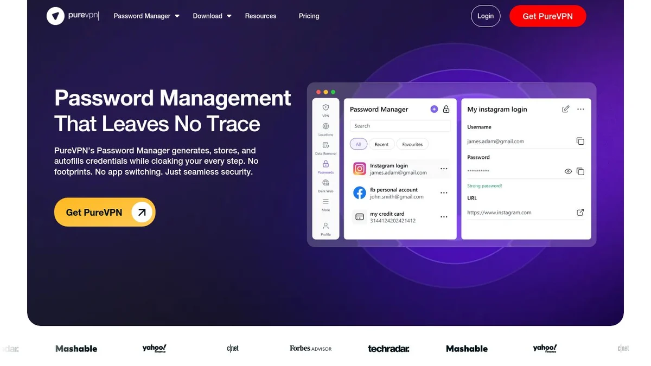Click the Login button
This screenshot has height=366, width=651.
tap(486, 16)
